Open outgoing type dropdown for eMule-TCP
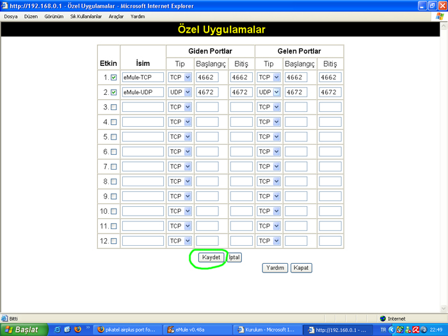 180,77
